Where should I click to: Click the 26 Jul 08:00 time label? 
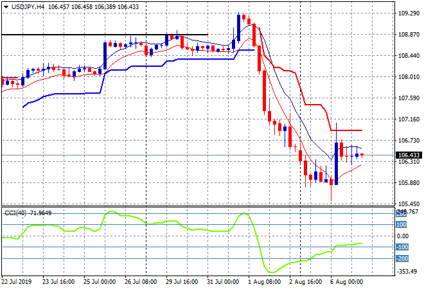coord(141,282)
